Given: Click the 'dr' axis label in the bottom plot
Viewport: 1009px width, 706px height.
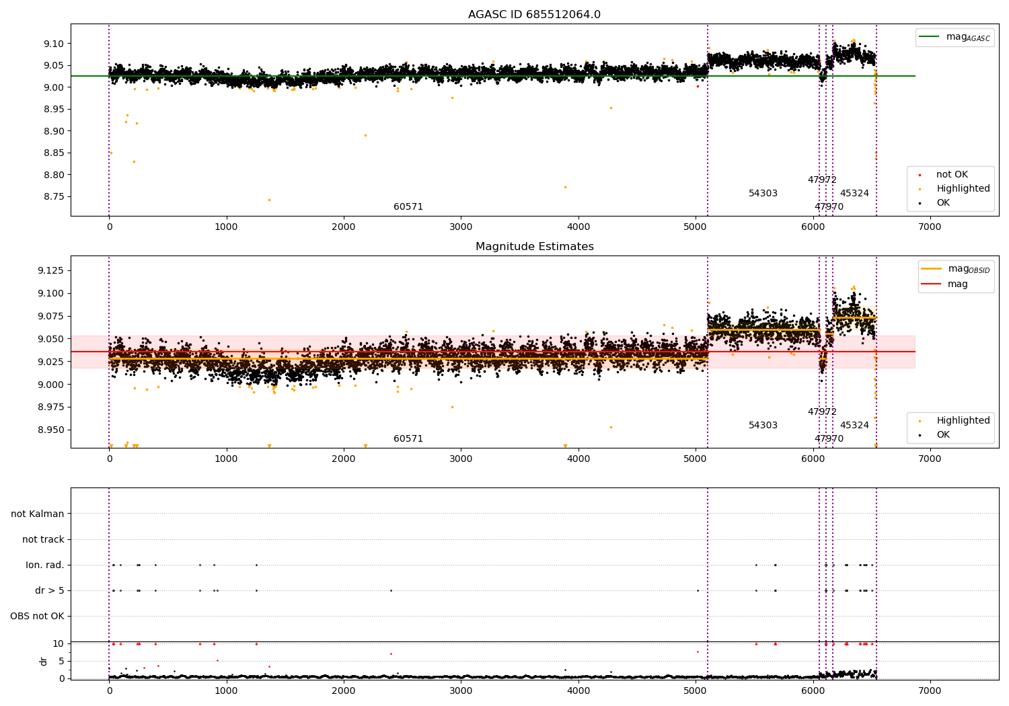Looking at the screenshot, I should click(44, 661).
